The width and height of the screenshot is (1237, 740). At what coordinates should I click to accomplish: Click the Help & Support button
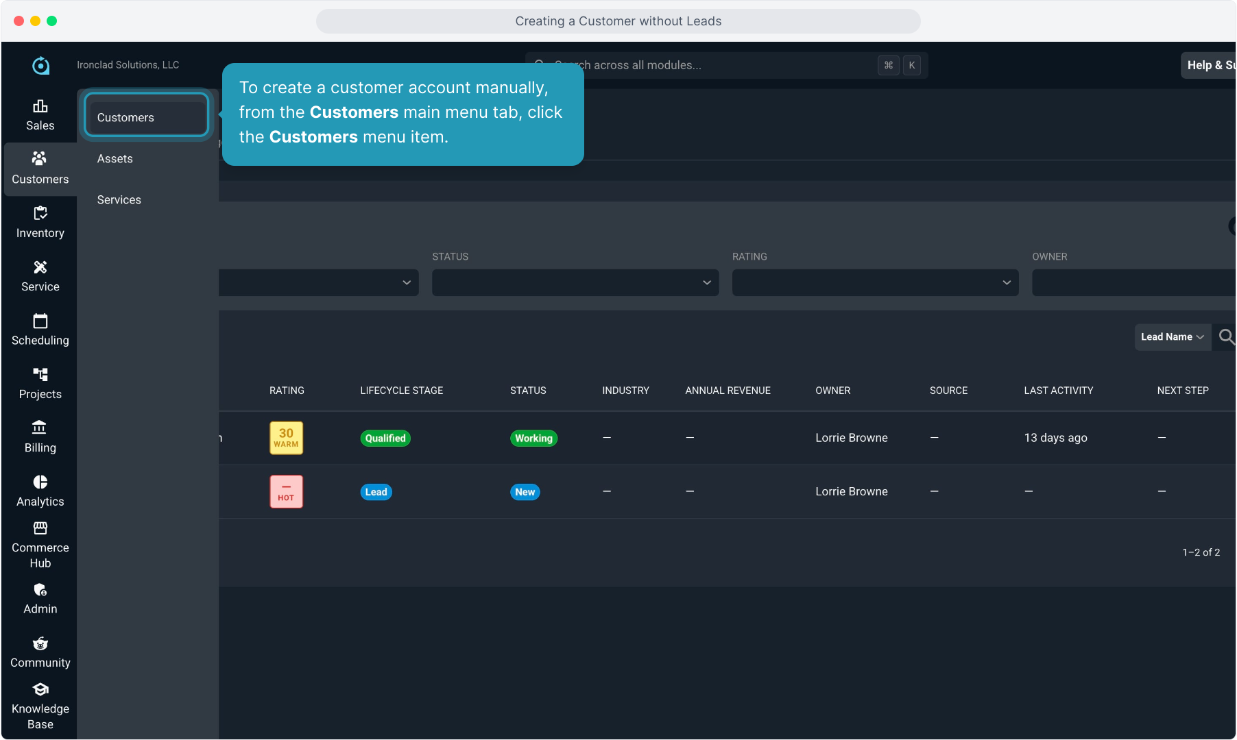1208,65
